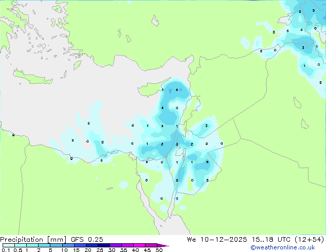Click the "15..18 UTC" time range text
Image resolution: width=326 pixels, height=252 pixels.
tap(270, 240)
